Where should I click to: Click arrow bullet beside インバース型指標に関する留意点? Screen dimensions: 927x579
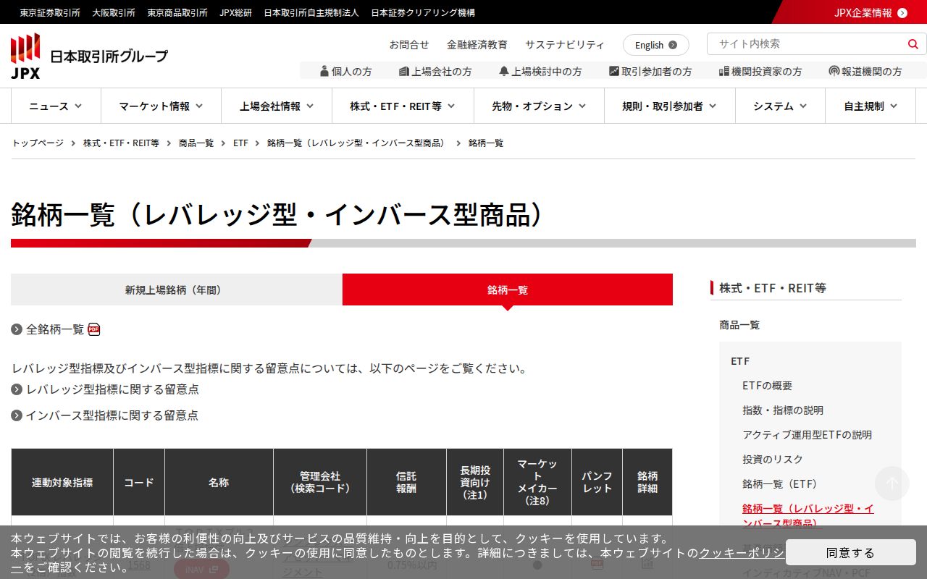pyautogui.click(x=17, y=415)
